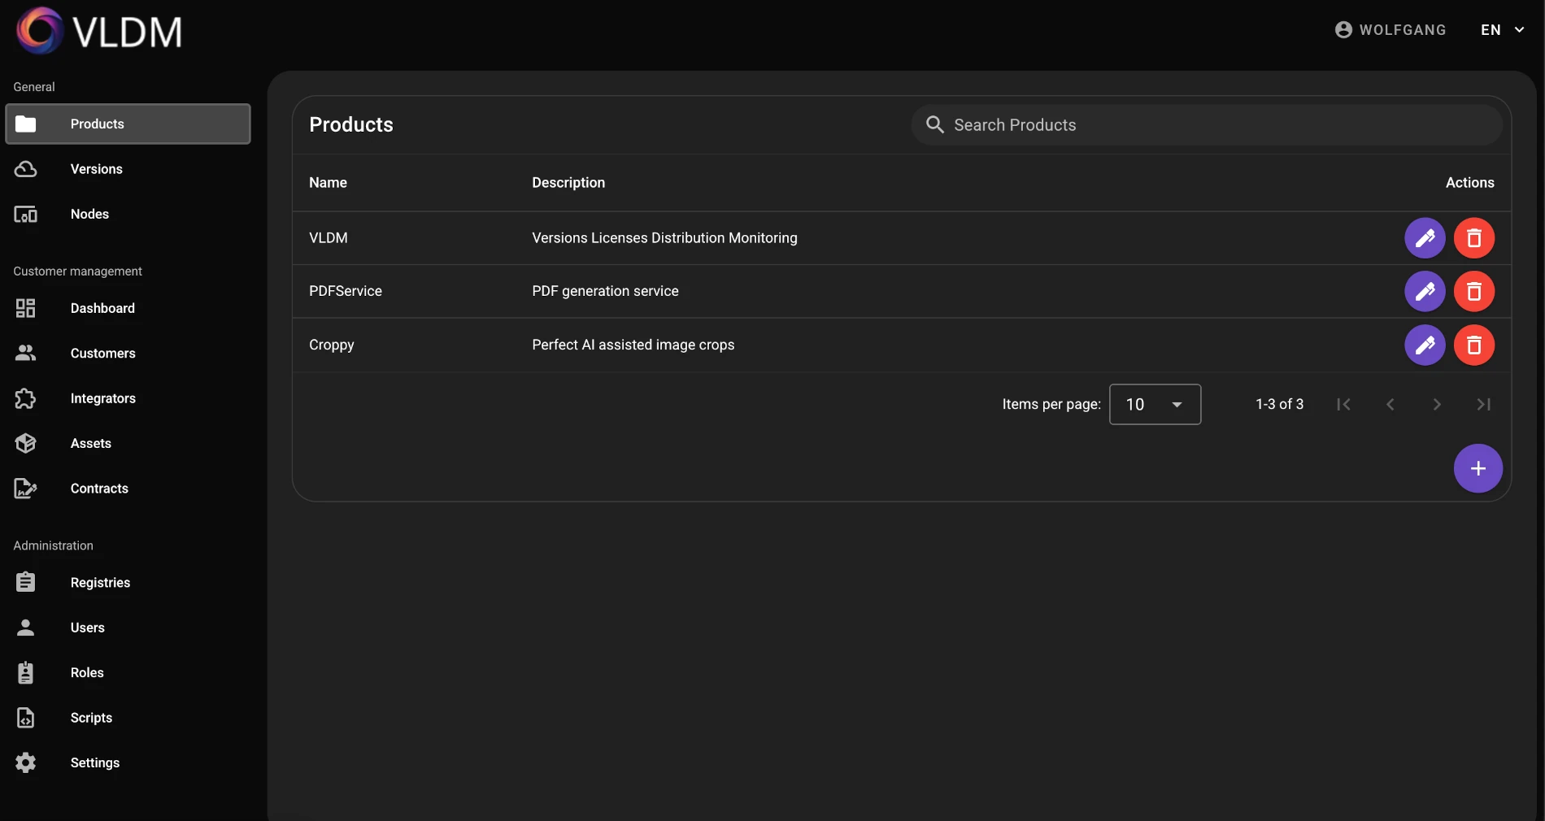Go to the Customers section

pos(102,354)
